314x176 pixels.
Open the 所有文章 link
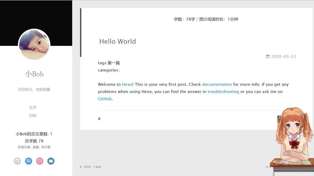click(24, 147)
